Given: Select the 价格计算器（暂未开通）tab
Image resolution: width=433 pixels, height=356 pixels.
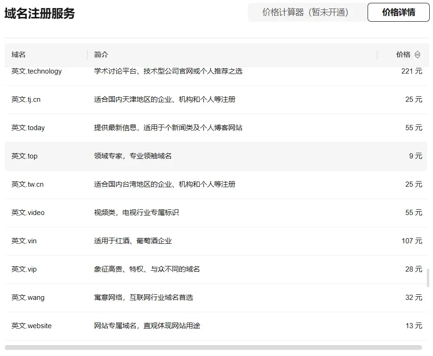Looking at the screenshot, I should 307,12.
